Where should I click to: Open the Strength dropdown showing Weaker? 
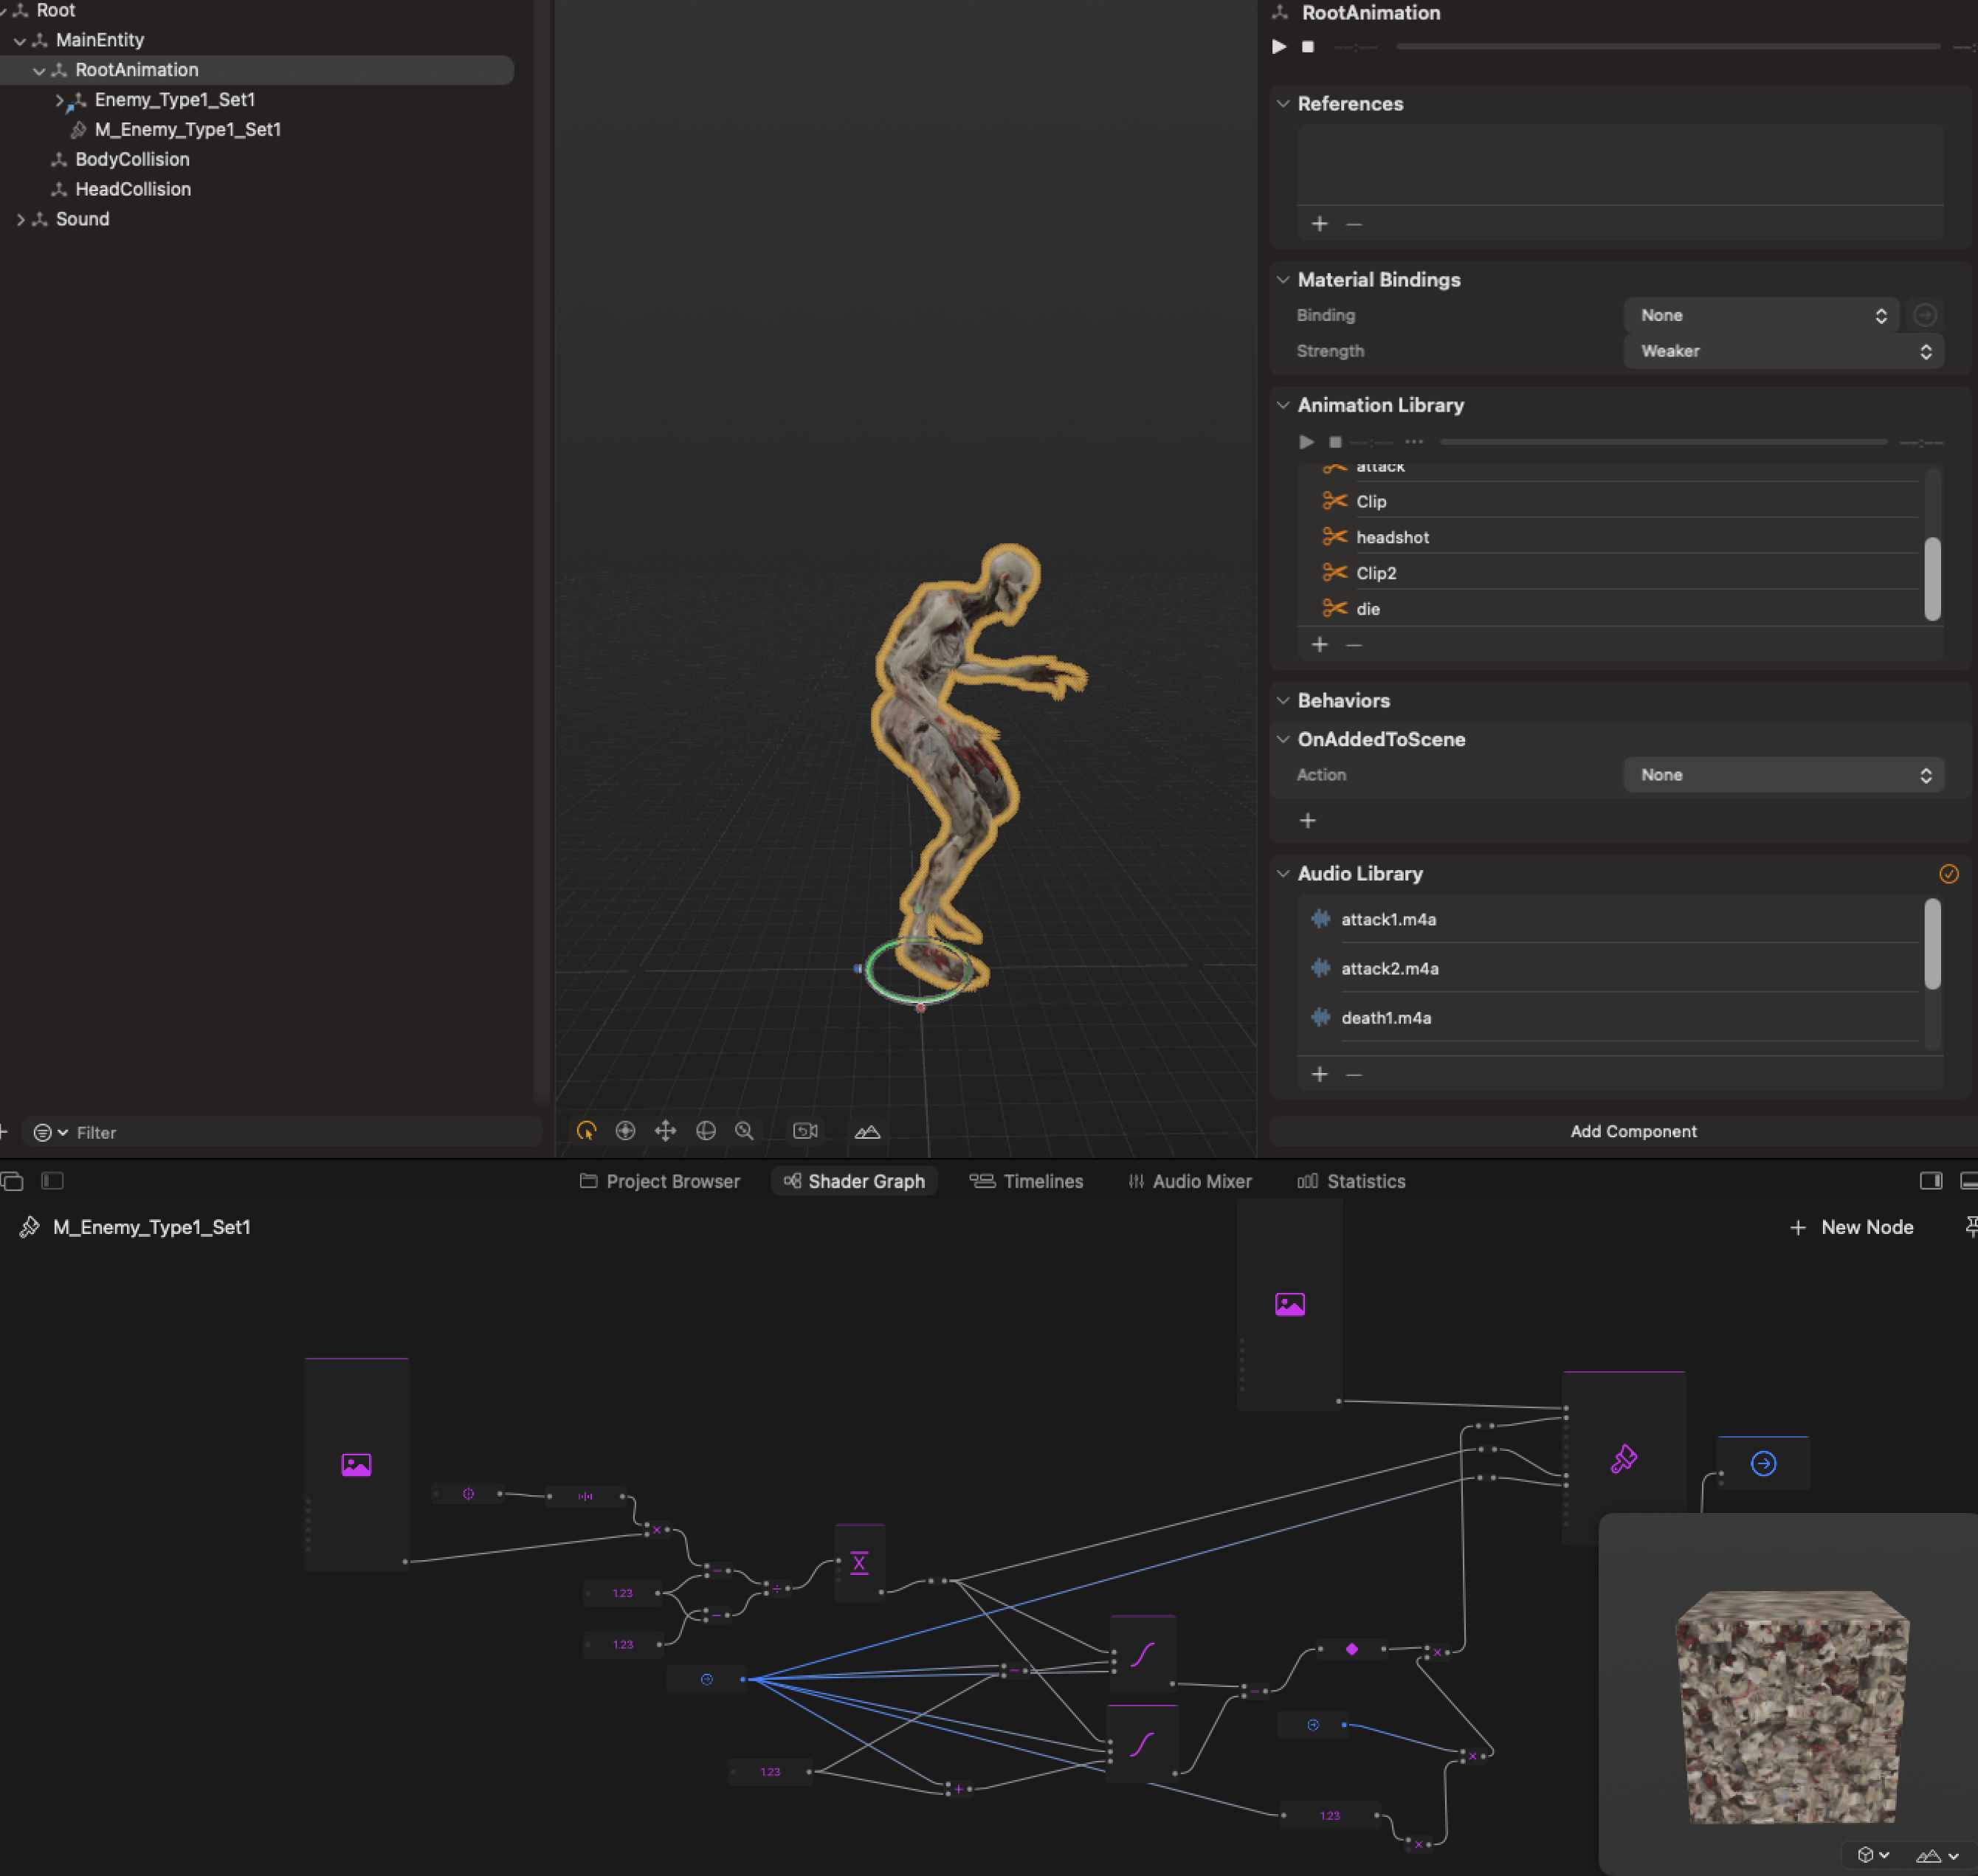coord(1783,351)
